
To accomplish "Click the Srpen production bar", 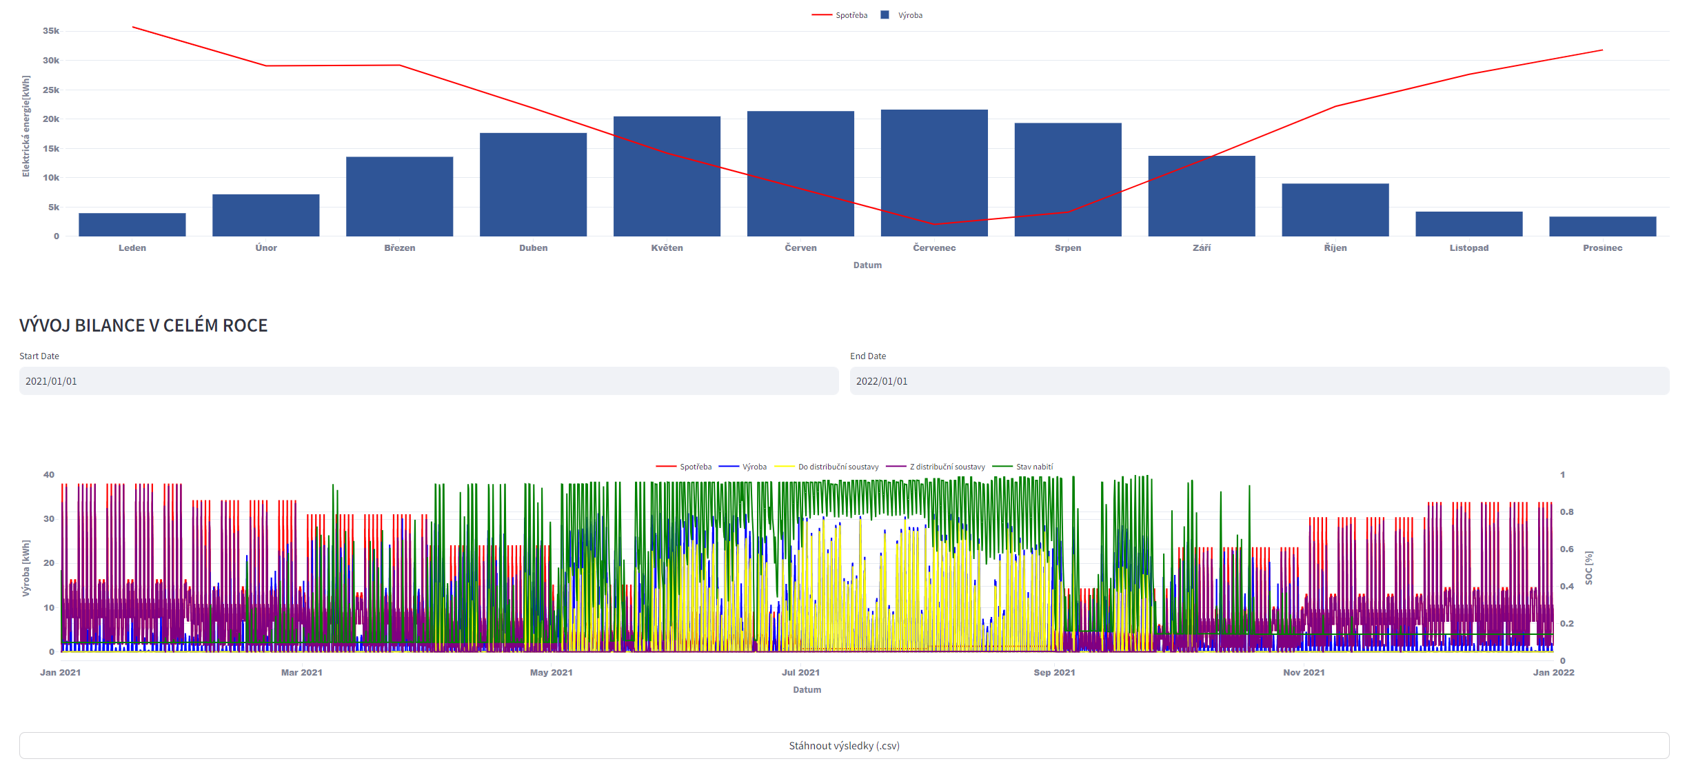I will 1068,180.
